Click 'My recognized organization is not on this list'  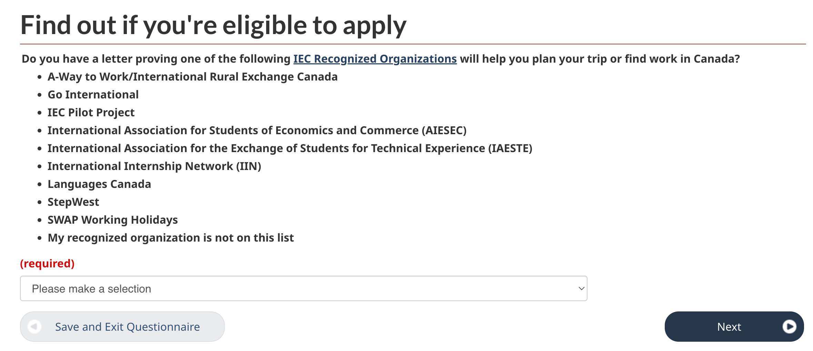tap(171, 238)
